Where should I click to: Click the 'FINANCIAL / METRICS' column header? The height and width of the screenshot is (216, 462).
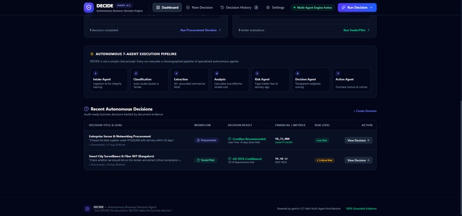click(x=290, y=125)
